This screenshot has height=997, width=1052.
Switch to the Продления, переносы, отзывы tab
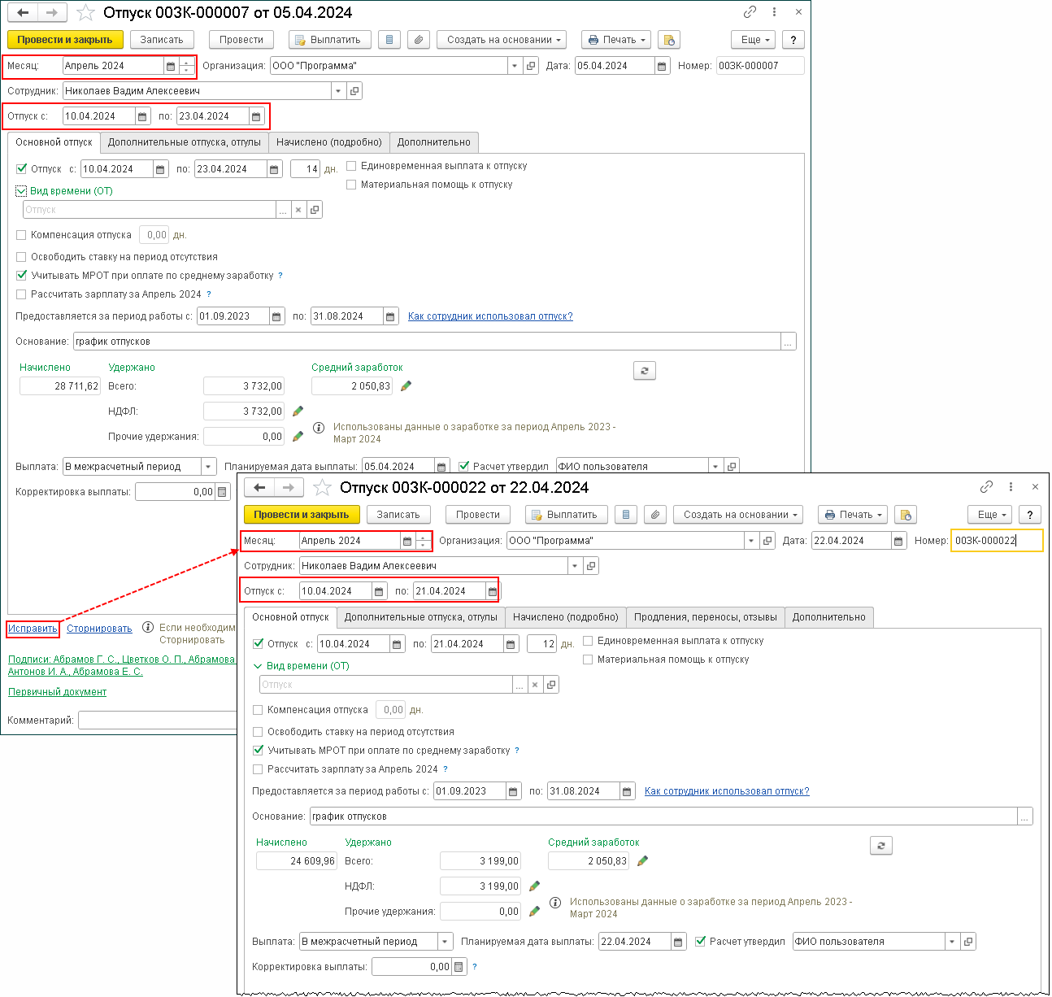[x=706, y=617]
